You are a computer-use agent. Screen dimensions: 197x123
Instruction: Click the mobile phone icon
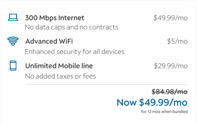coord(13,66)
